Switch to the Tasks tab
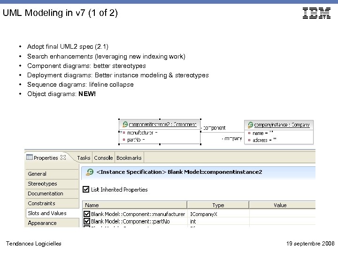This screenshot has width=338, height=253. point(84,158)
